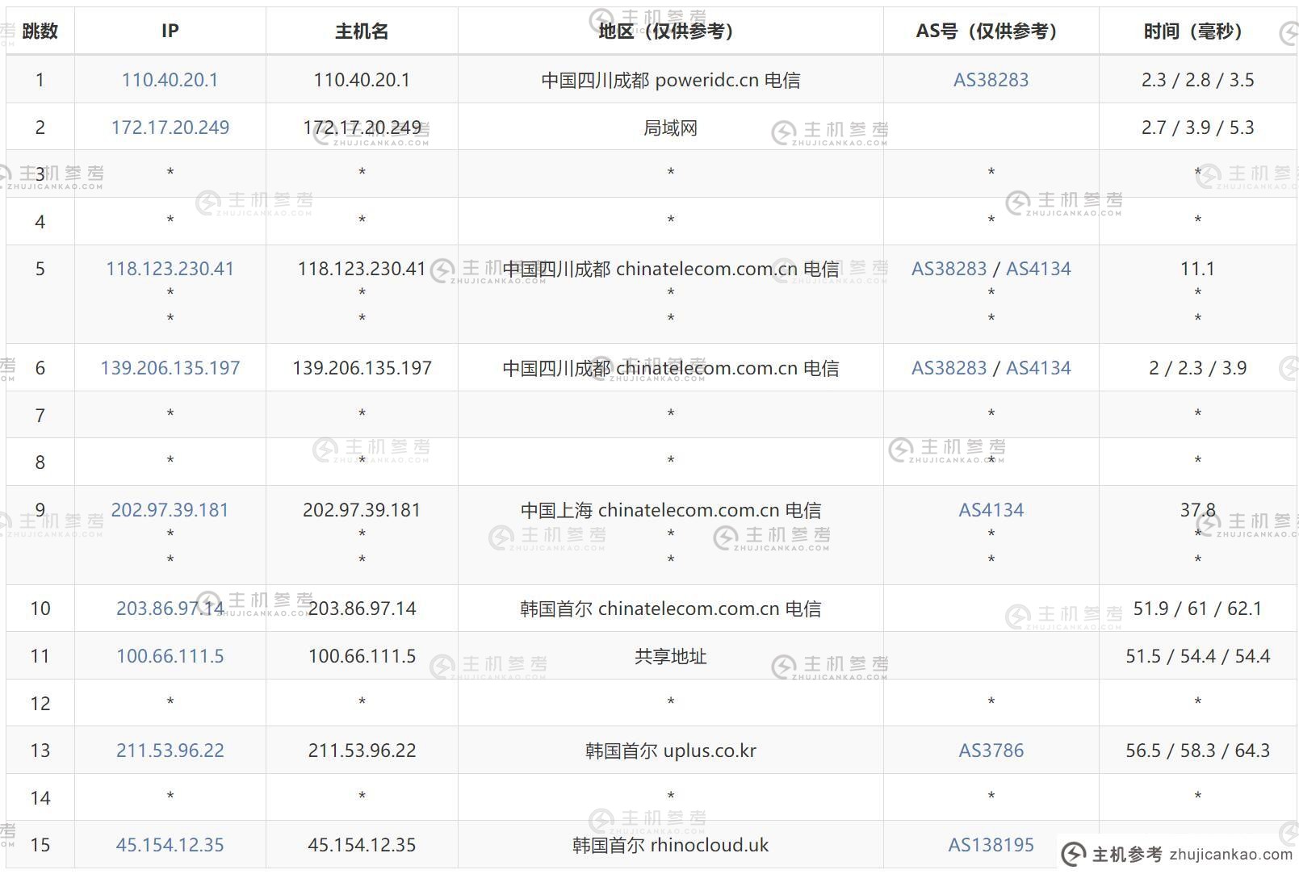Screen dimensions: 1299x874
Task: Click the 地区（仅供参考） column header
Action: point(670,31)
